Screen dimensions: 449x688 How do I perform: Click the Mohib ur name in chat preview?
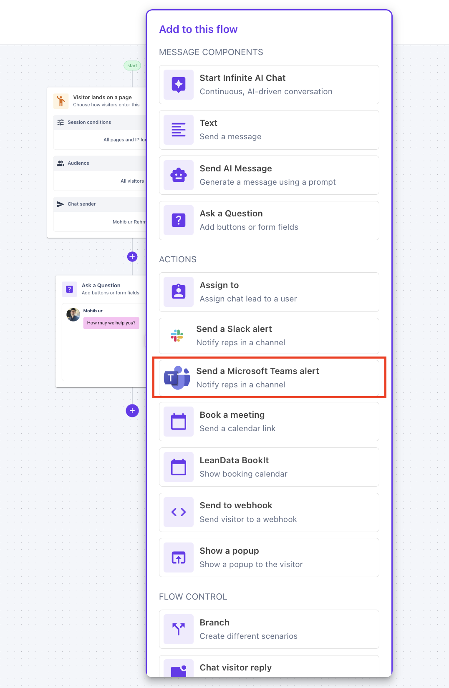[93, 311]
